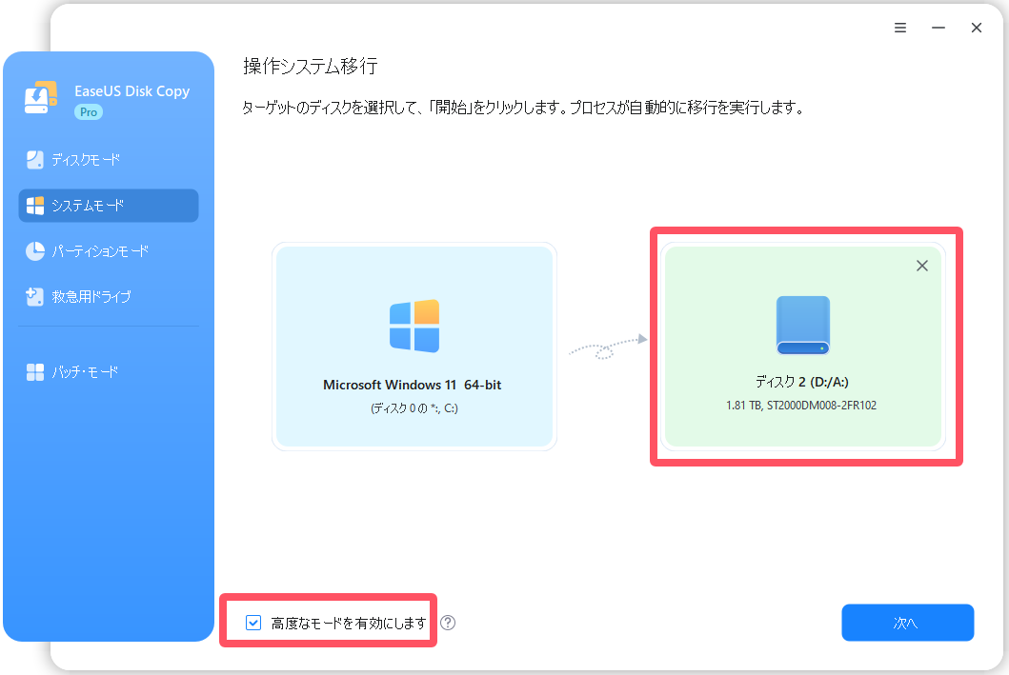Minimize the EaseUS Disk Copy window

tap(938, 28)
